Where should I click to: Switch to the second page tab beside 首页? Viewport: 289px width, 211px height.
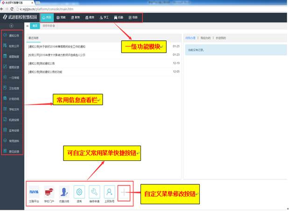tap(47, 26)
